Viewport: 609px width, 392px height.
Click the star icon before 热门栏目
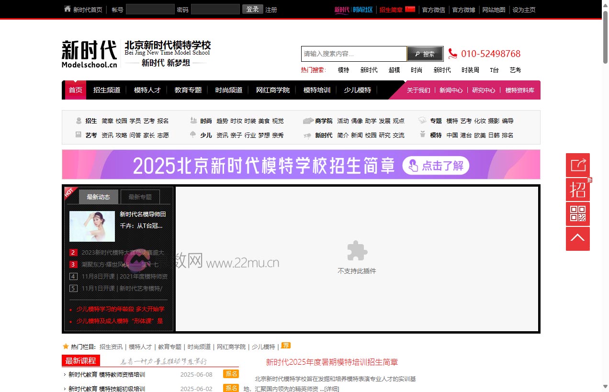(65, 346)
